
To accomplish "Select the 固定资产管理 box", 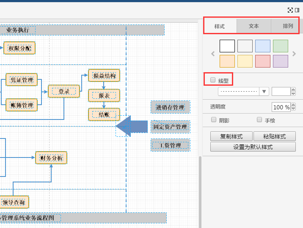I will (171, 127).
